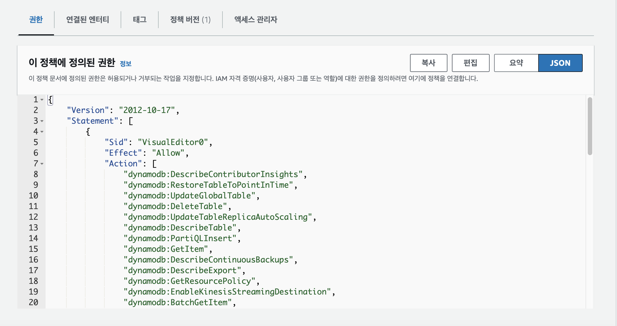The width and height of the screenshot is (617, 326).
Task: Collapse the Statement array on line 3
Action: 42,121
